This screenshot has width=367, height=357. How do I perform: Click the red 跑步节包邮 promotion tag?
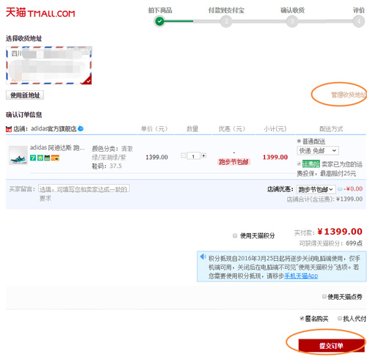tap(233, 162)
